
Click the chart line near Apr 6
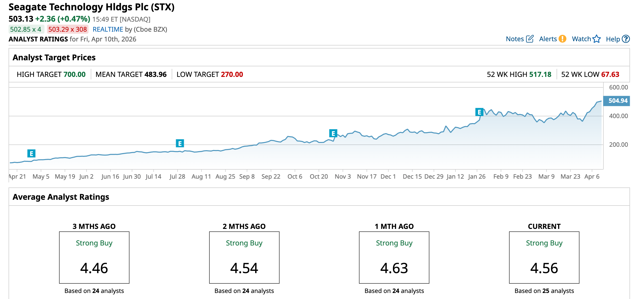[x=592, y=108]
